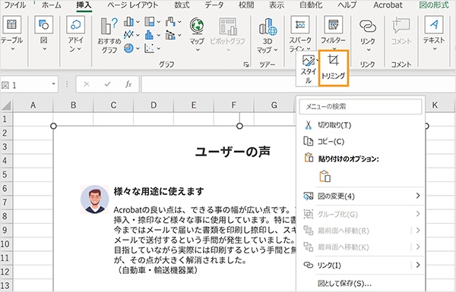Expand the 図の変更 submenu arrow
Viewport: 456px width, 292px height.
tap(418, 196)
